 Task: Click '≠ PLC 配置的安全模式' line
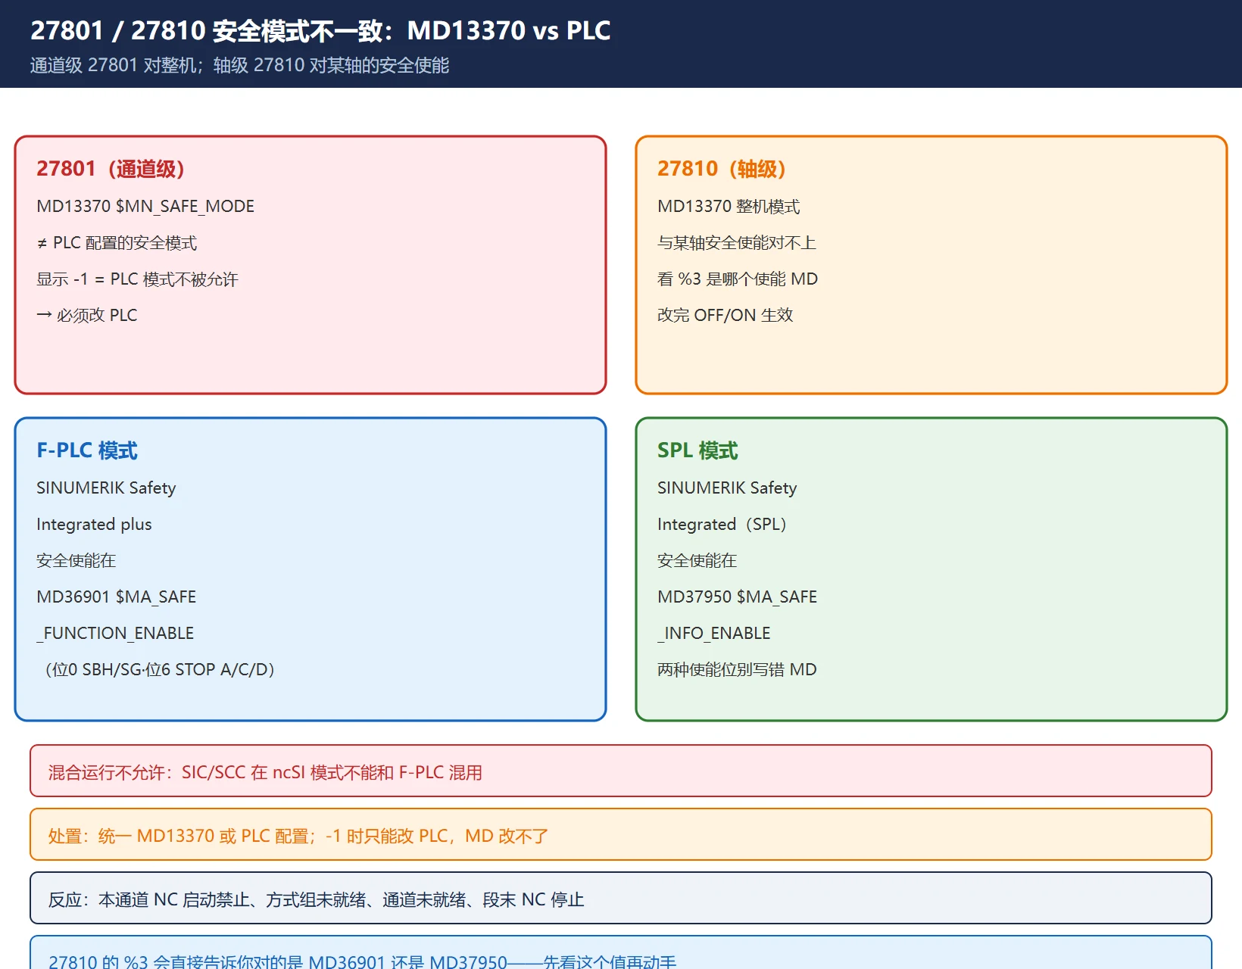(x=117, y=242)
